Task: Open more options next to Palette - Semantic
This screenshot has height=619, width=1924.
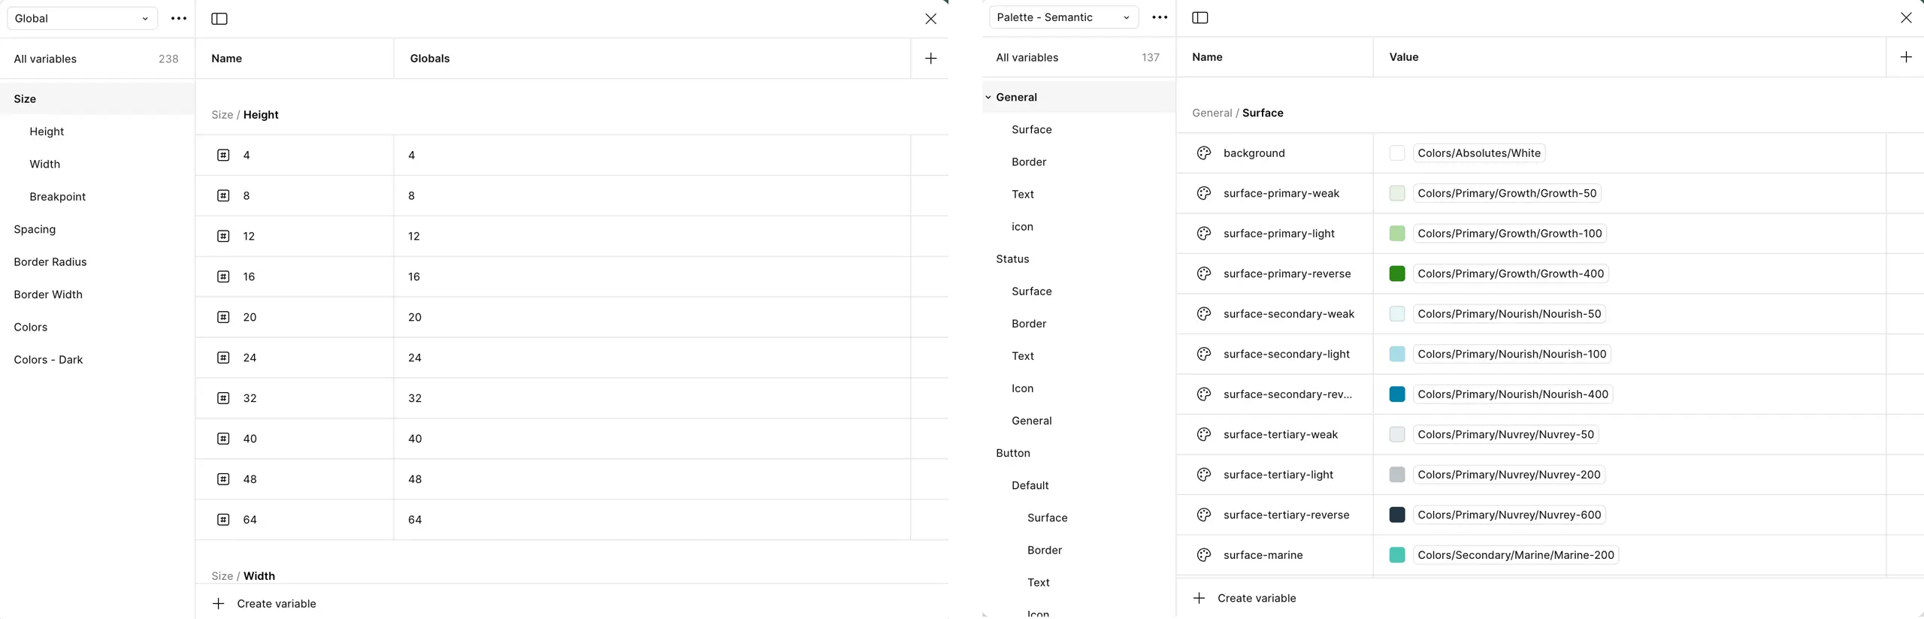Action: pyautogui.click(x=1160, y=18)
